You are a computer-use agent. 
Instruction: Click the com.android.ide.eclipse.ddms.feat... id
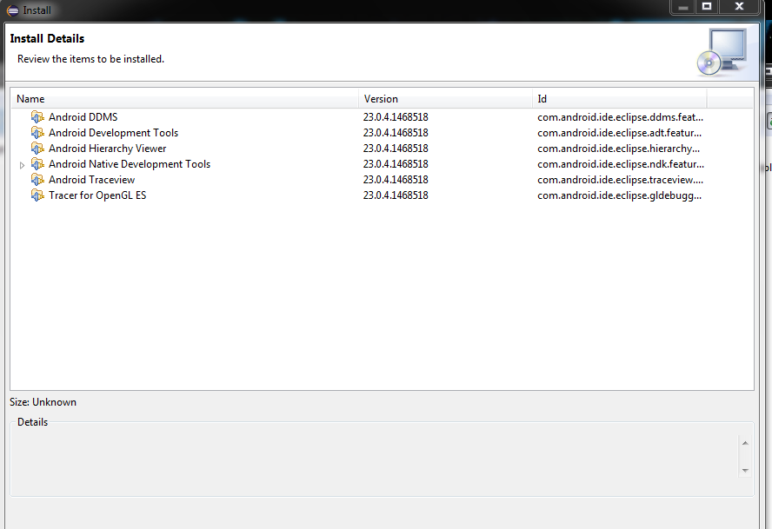point(621,117)
